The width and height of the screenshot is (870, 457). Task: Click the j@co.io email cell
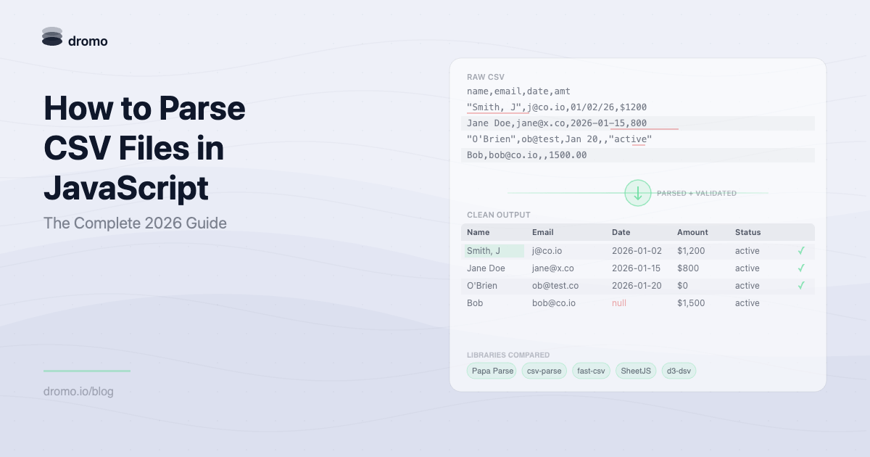pyautogui.click(x=547, y=251)
